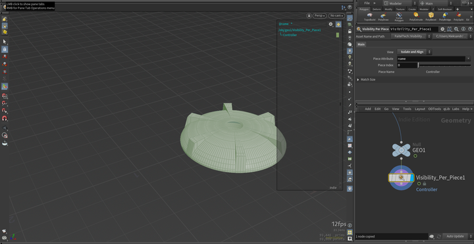Viewport: 474px width, 244px height.
Task: Click the green swatch beside Controller
Action: point(337,35)
